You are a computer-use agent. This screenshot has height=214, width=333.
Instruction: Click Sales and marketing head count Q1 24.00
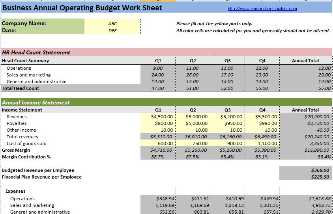[x=158, y=75]
